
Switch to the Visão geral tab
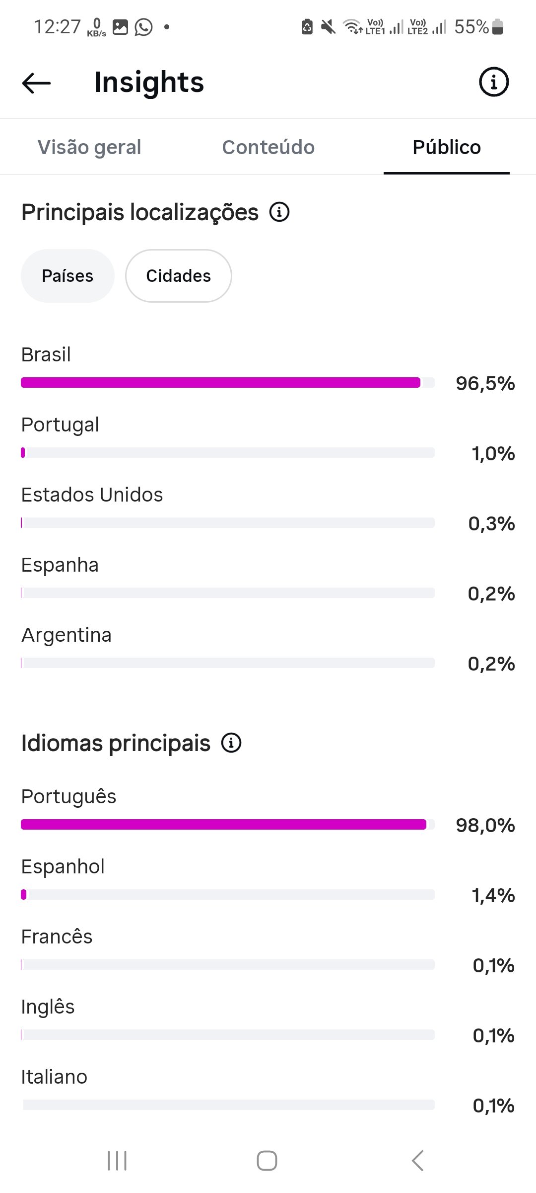coord(89,147)
